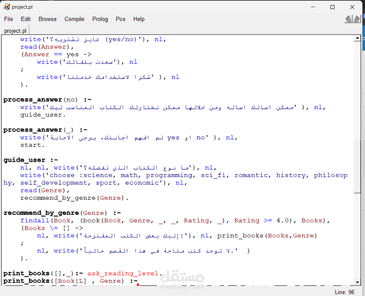Click the left history arrow icon
Image resolution: width=365 pixels, height=296 pixels.
(349, 19)
